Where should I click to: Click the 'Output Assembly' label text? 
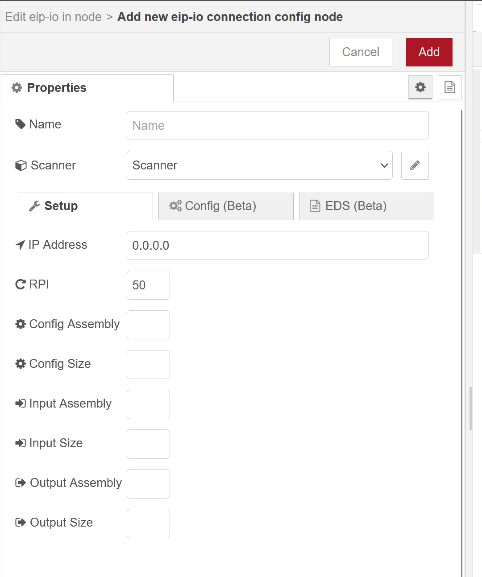pyautogui.click(x=76, y=483)
